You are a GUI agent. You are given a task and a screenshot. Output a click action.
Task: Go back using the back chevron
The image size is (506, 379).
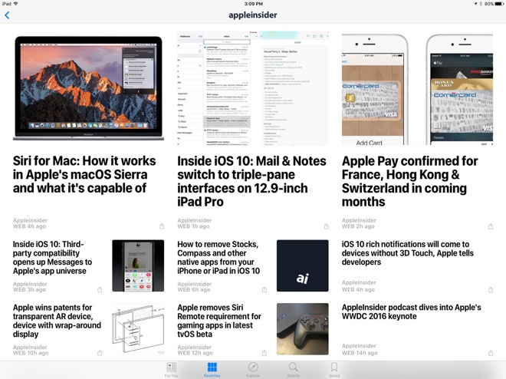tap(7, 15)
